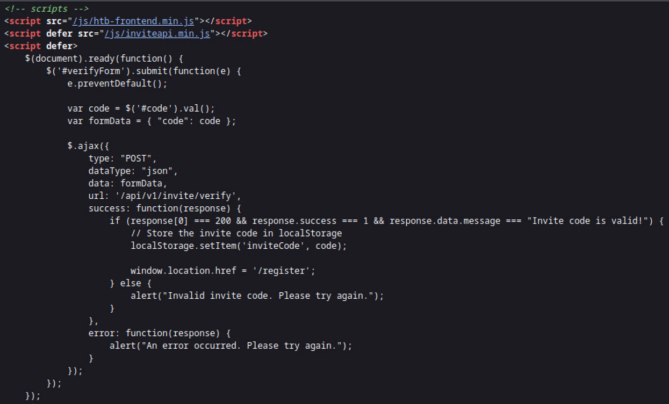Click the localStorage.setItem line
Screen dimensions: 669x404
(x=239, y=246)
